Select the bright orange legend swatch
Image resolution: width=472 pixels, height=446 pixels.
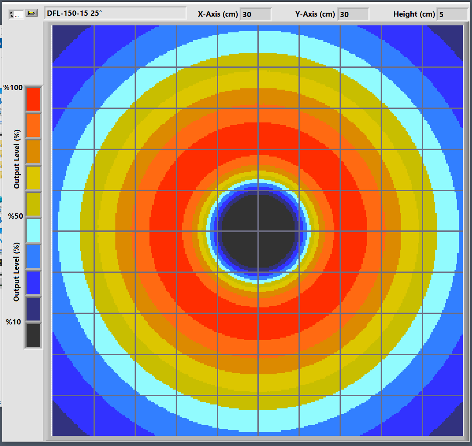(x=33, y=125)
